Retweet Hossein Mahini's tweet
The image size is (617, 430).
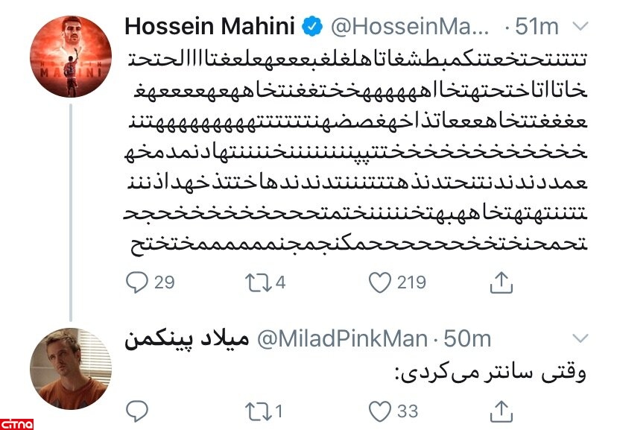[259, 282]
